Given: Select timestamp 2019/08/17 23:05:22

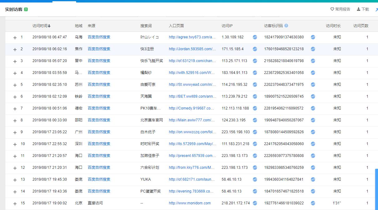Looking at the screenshot, I should coord(50,132).
